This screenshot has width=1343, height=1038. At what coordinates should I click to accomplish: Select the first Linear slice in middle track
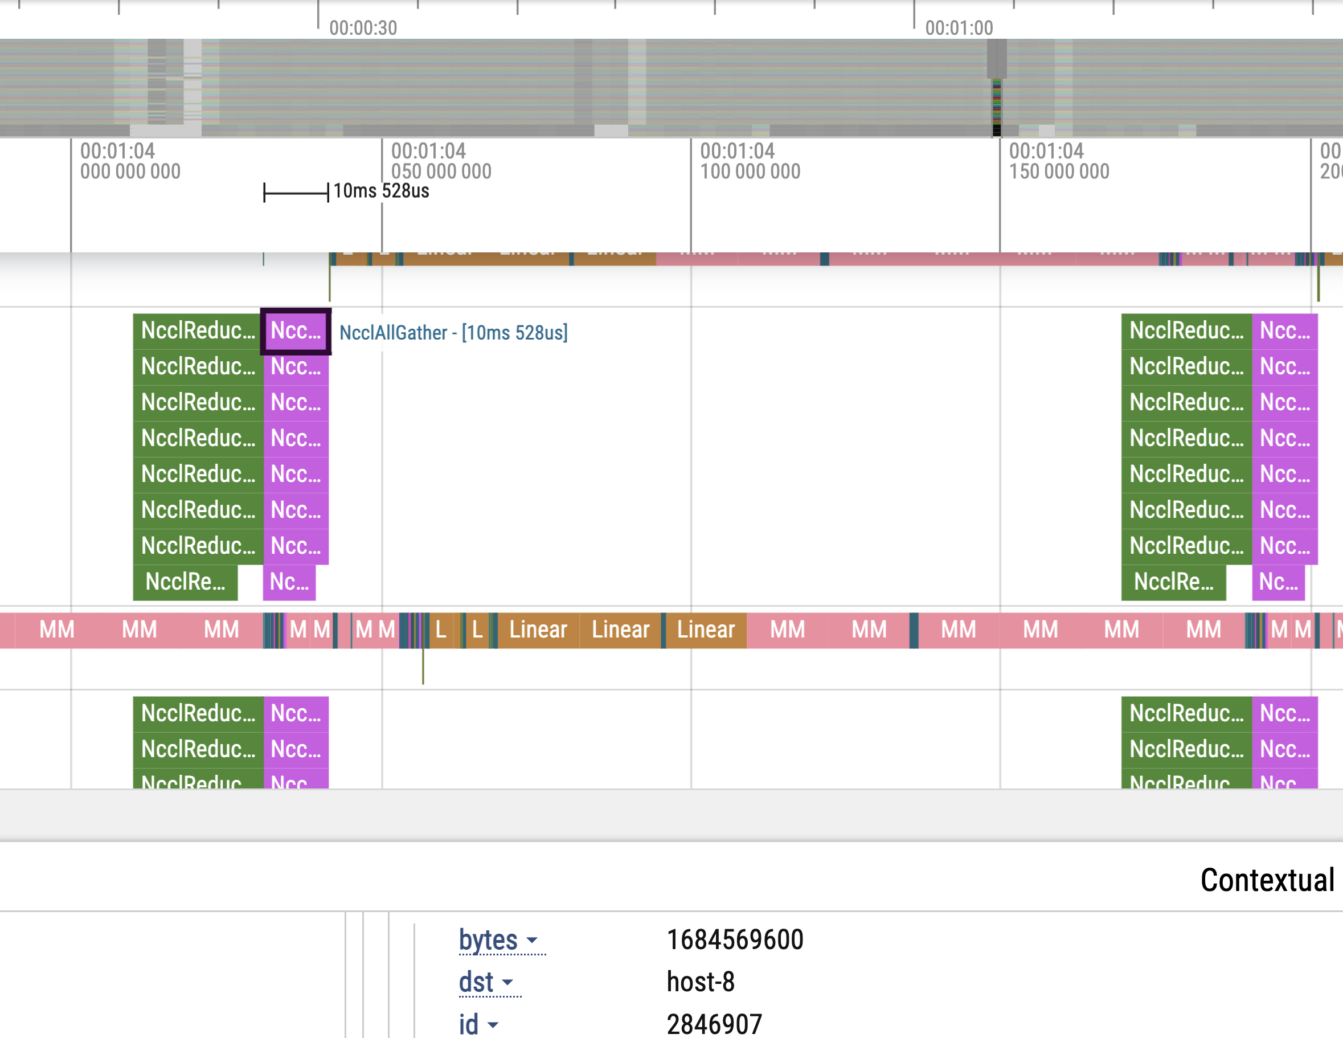(538, 630)
